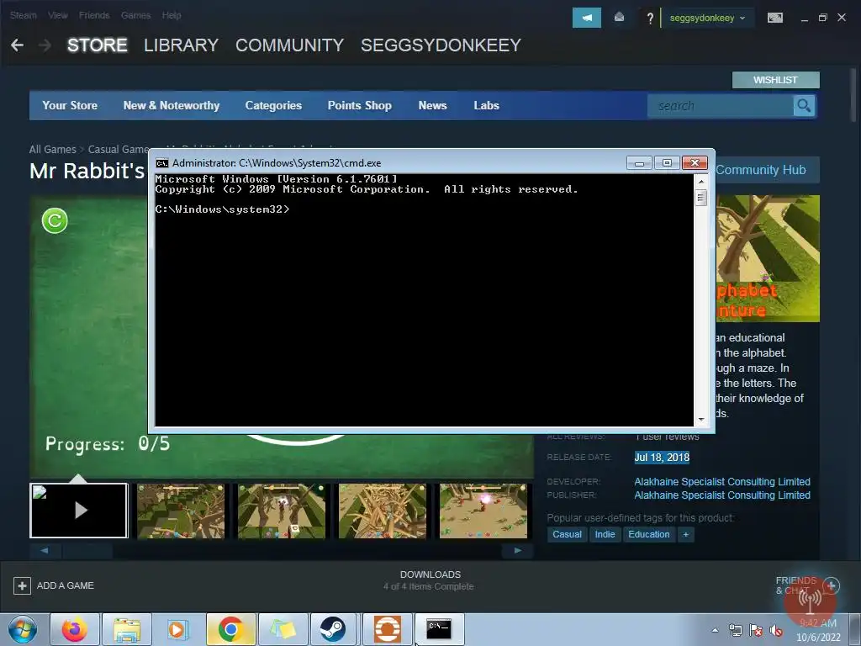Open the View menu
Image resolution: width=861 pixels, height=646 pixels.
58,15
